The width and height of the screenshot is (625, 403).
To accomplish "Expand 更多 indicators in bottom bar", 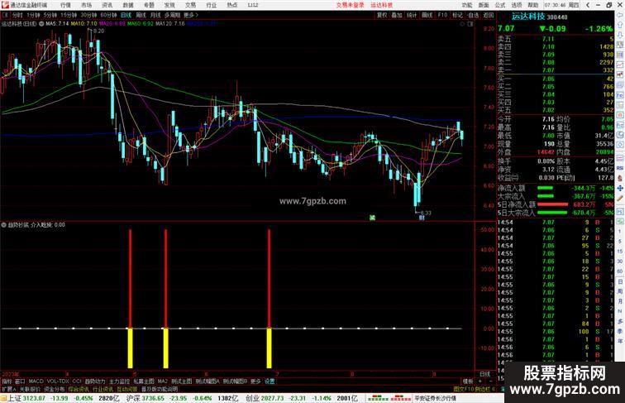I will 255,381.
